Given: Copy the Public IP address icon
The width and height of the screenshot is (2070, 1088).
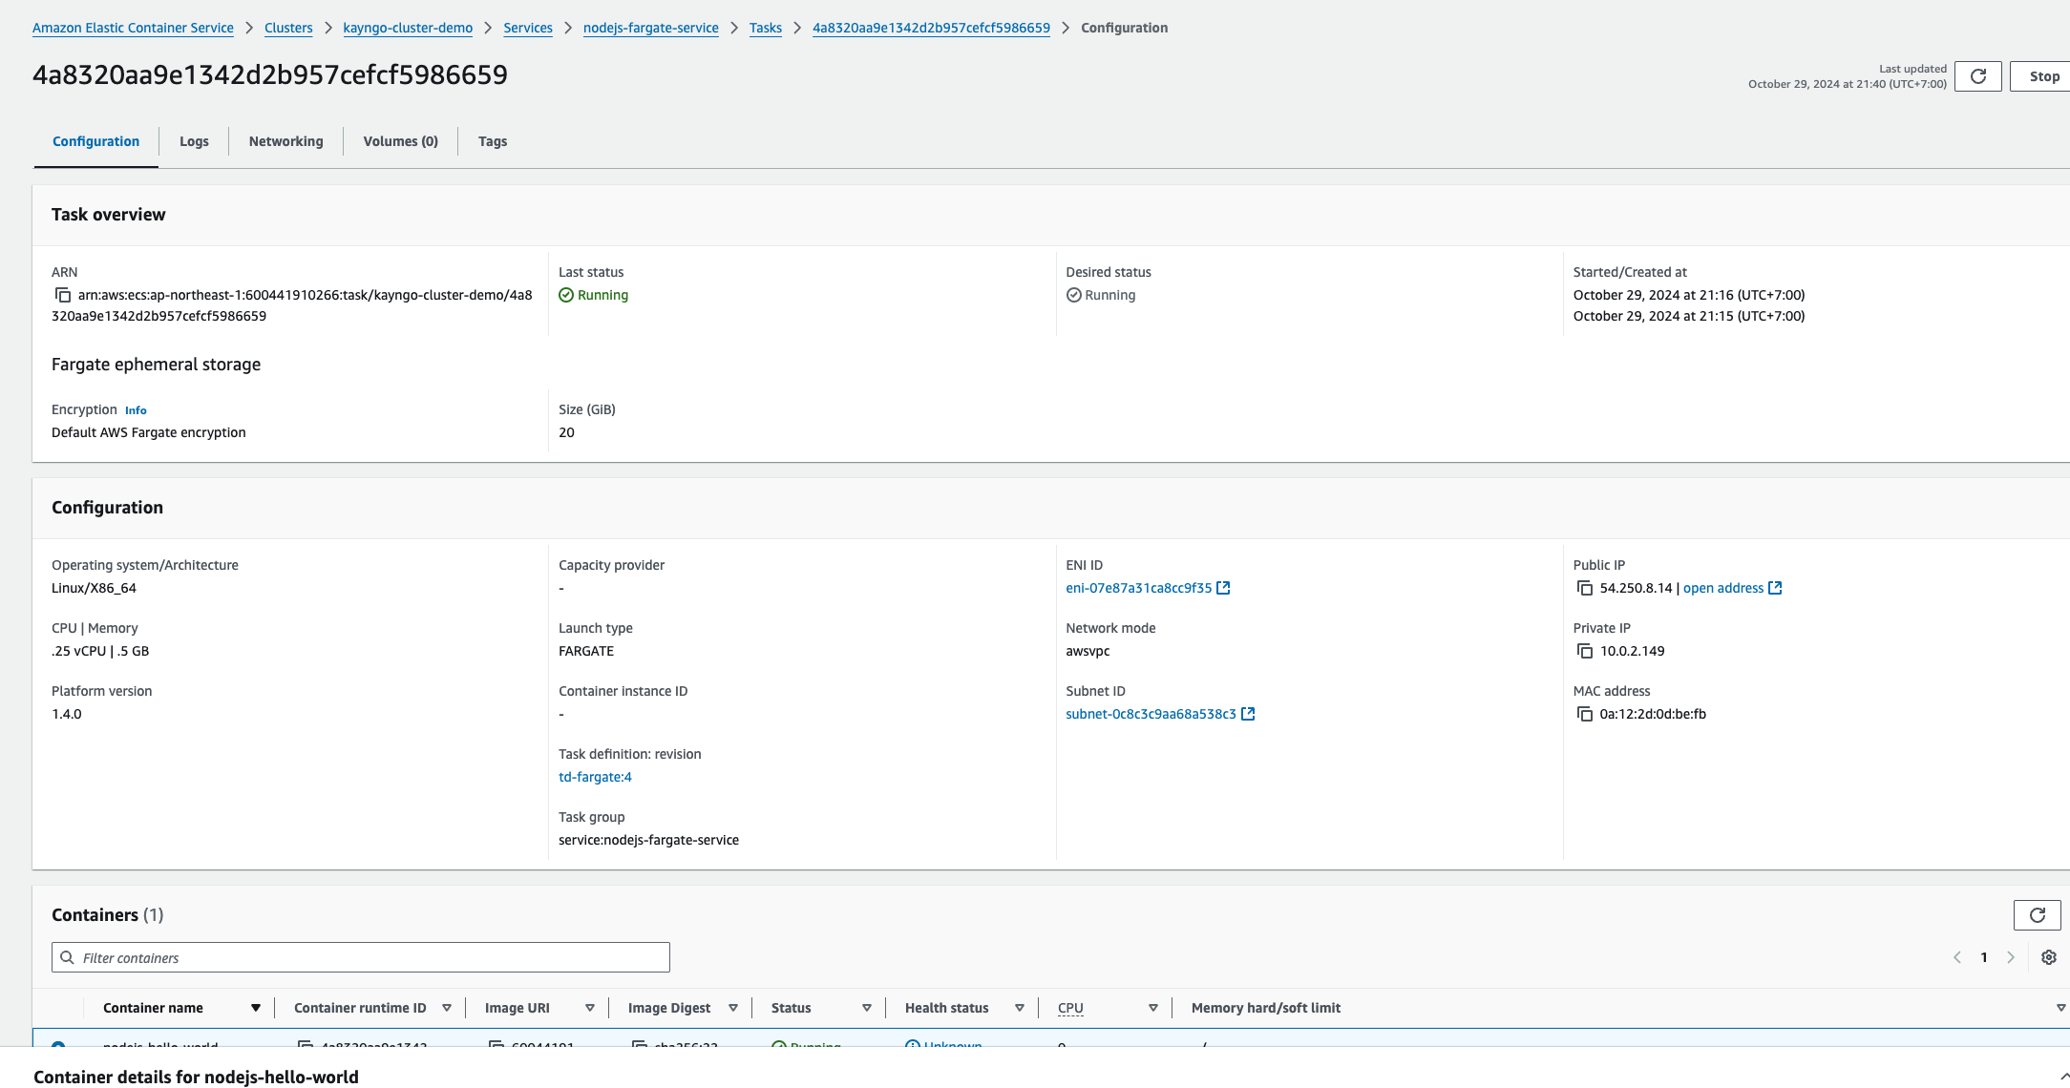Looking at the screenshot, I should coord(1585,588).
